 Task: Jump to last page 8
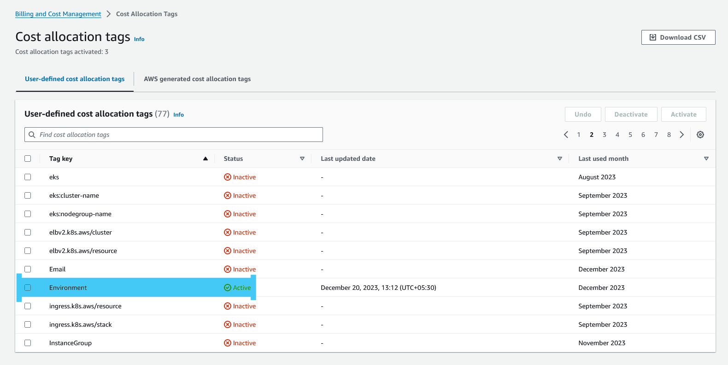[669, 135]
